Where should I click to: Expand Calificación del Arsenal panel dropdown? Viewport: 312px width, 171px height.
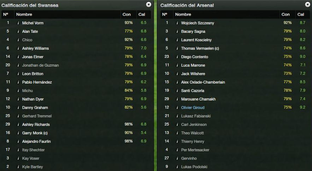click(308, 5)
